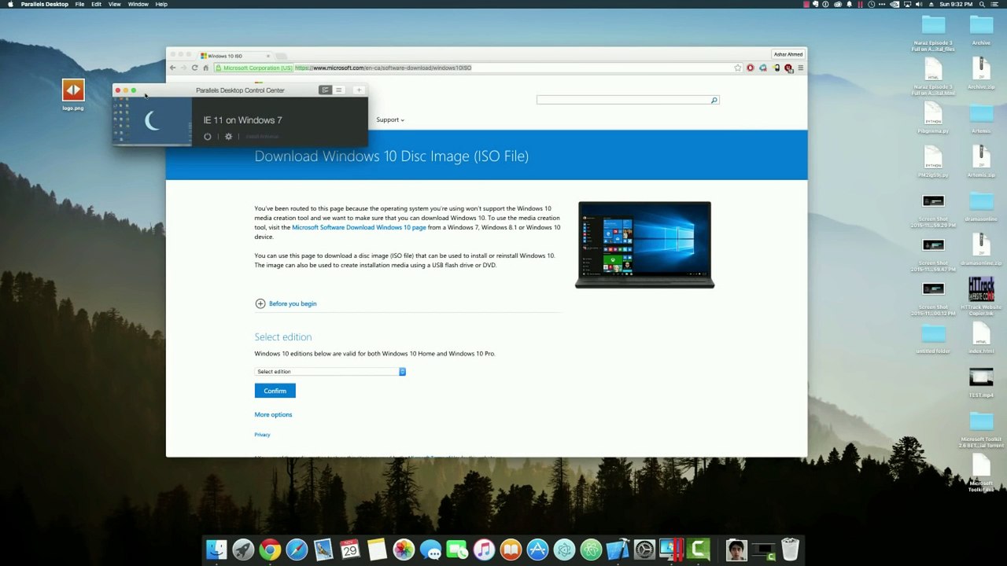Viewport: 1007px width, 566px height.
Task: Open the Privacy link
Action: tap(262, 435)
